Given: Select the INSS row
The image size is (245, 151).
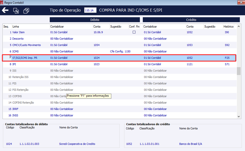Looking at the screenshot, I should 120,115.
